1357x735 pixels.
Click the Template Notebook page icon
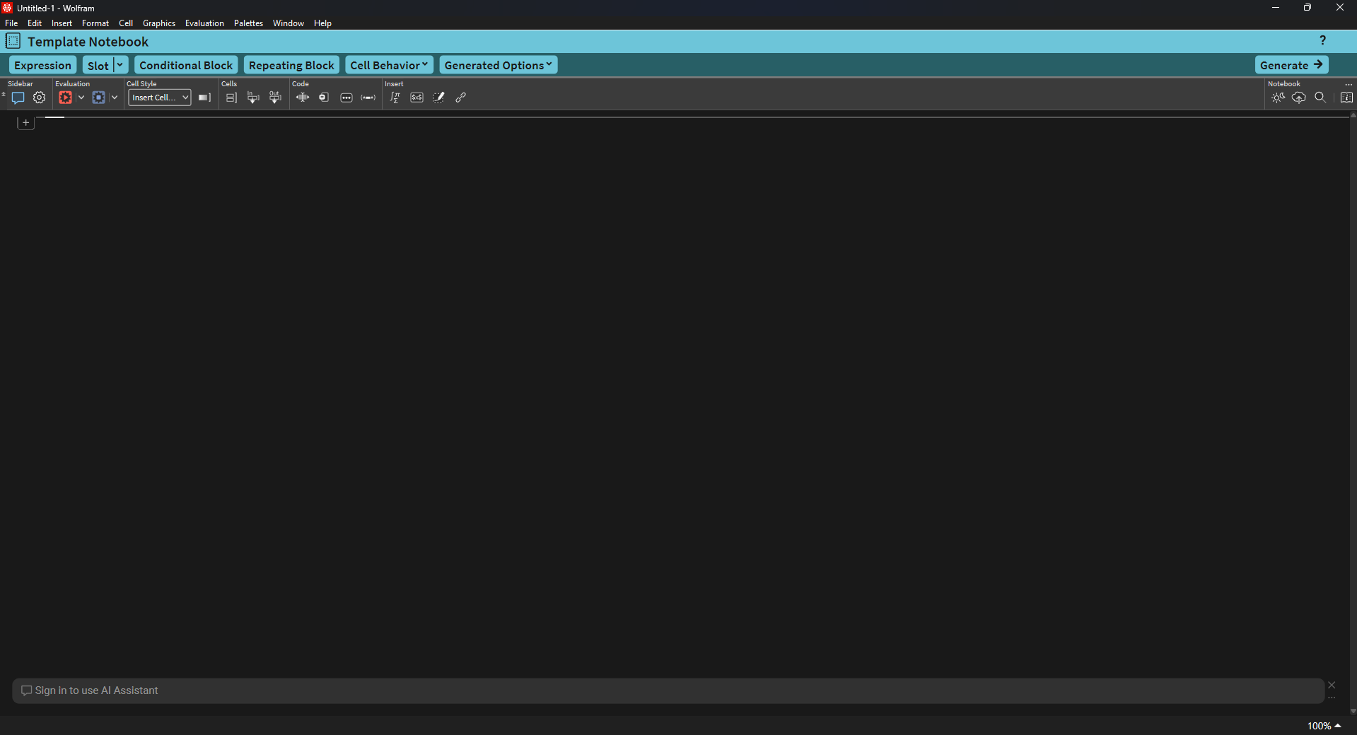tap(13, 41)
